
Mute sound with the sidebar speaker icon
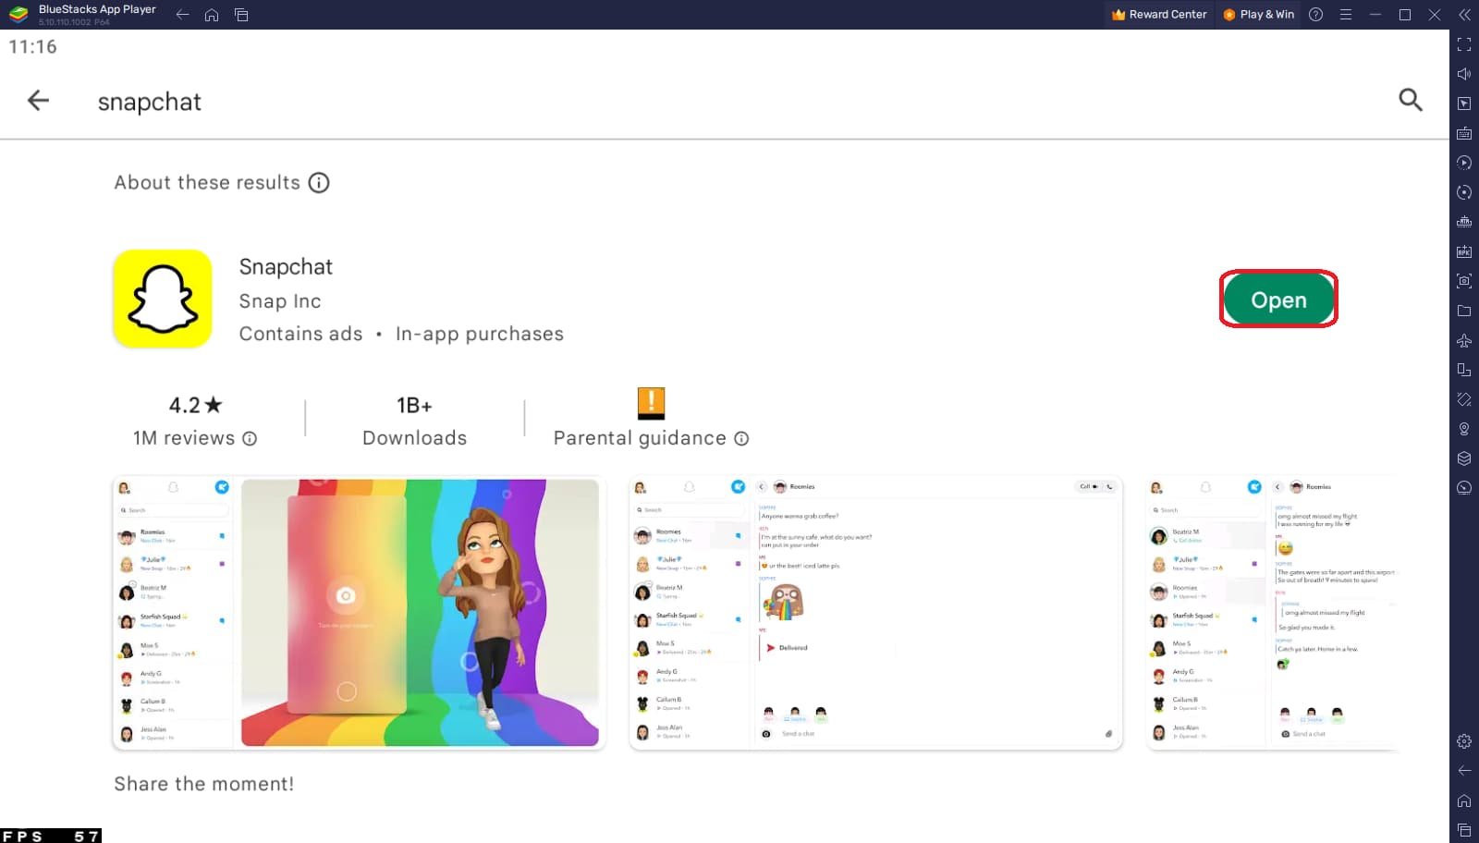(x=1464, y=74)
